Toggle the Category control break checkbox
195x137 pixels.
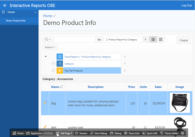53,64
